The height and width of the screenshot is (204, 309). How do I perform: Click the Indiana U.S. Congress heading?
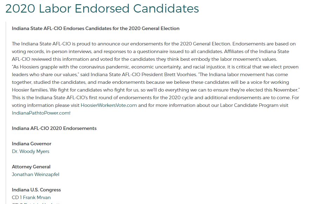(x=36, y=190)
